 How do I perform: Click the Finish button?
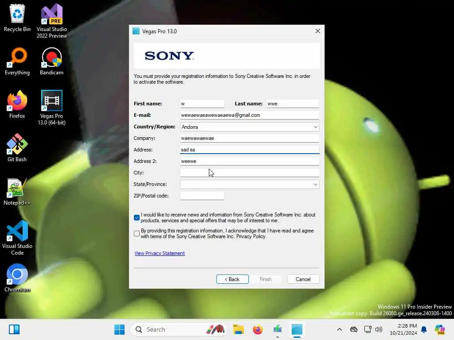click(266, 279)
